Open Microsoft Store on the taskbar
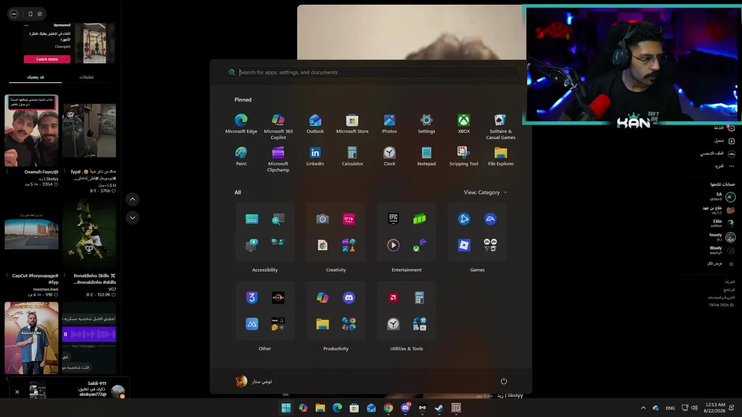Screen dimensions: 742x417 click(x=354, y=408)
